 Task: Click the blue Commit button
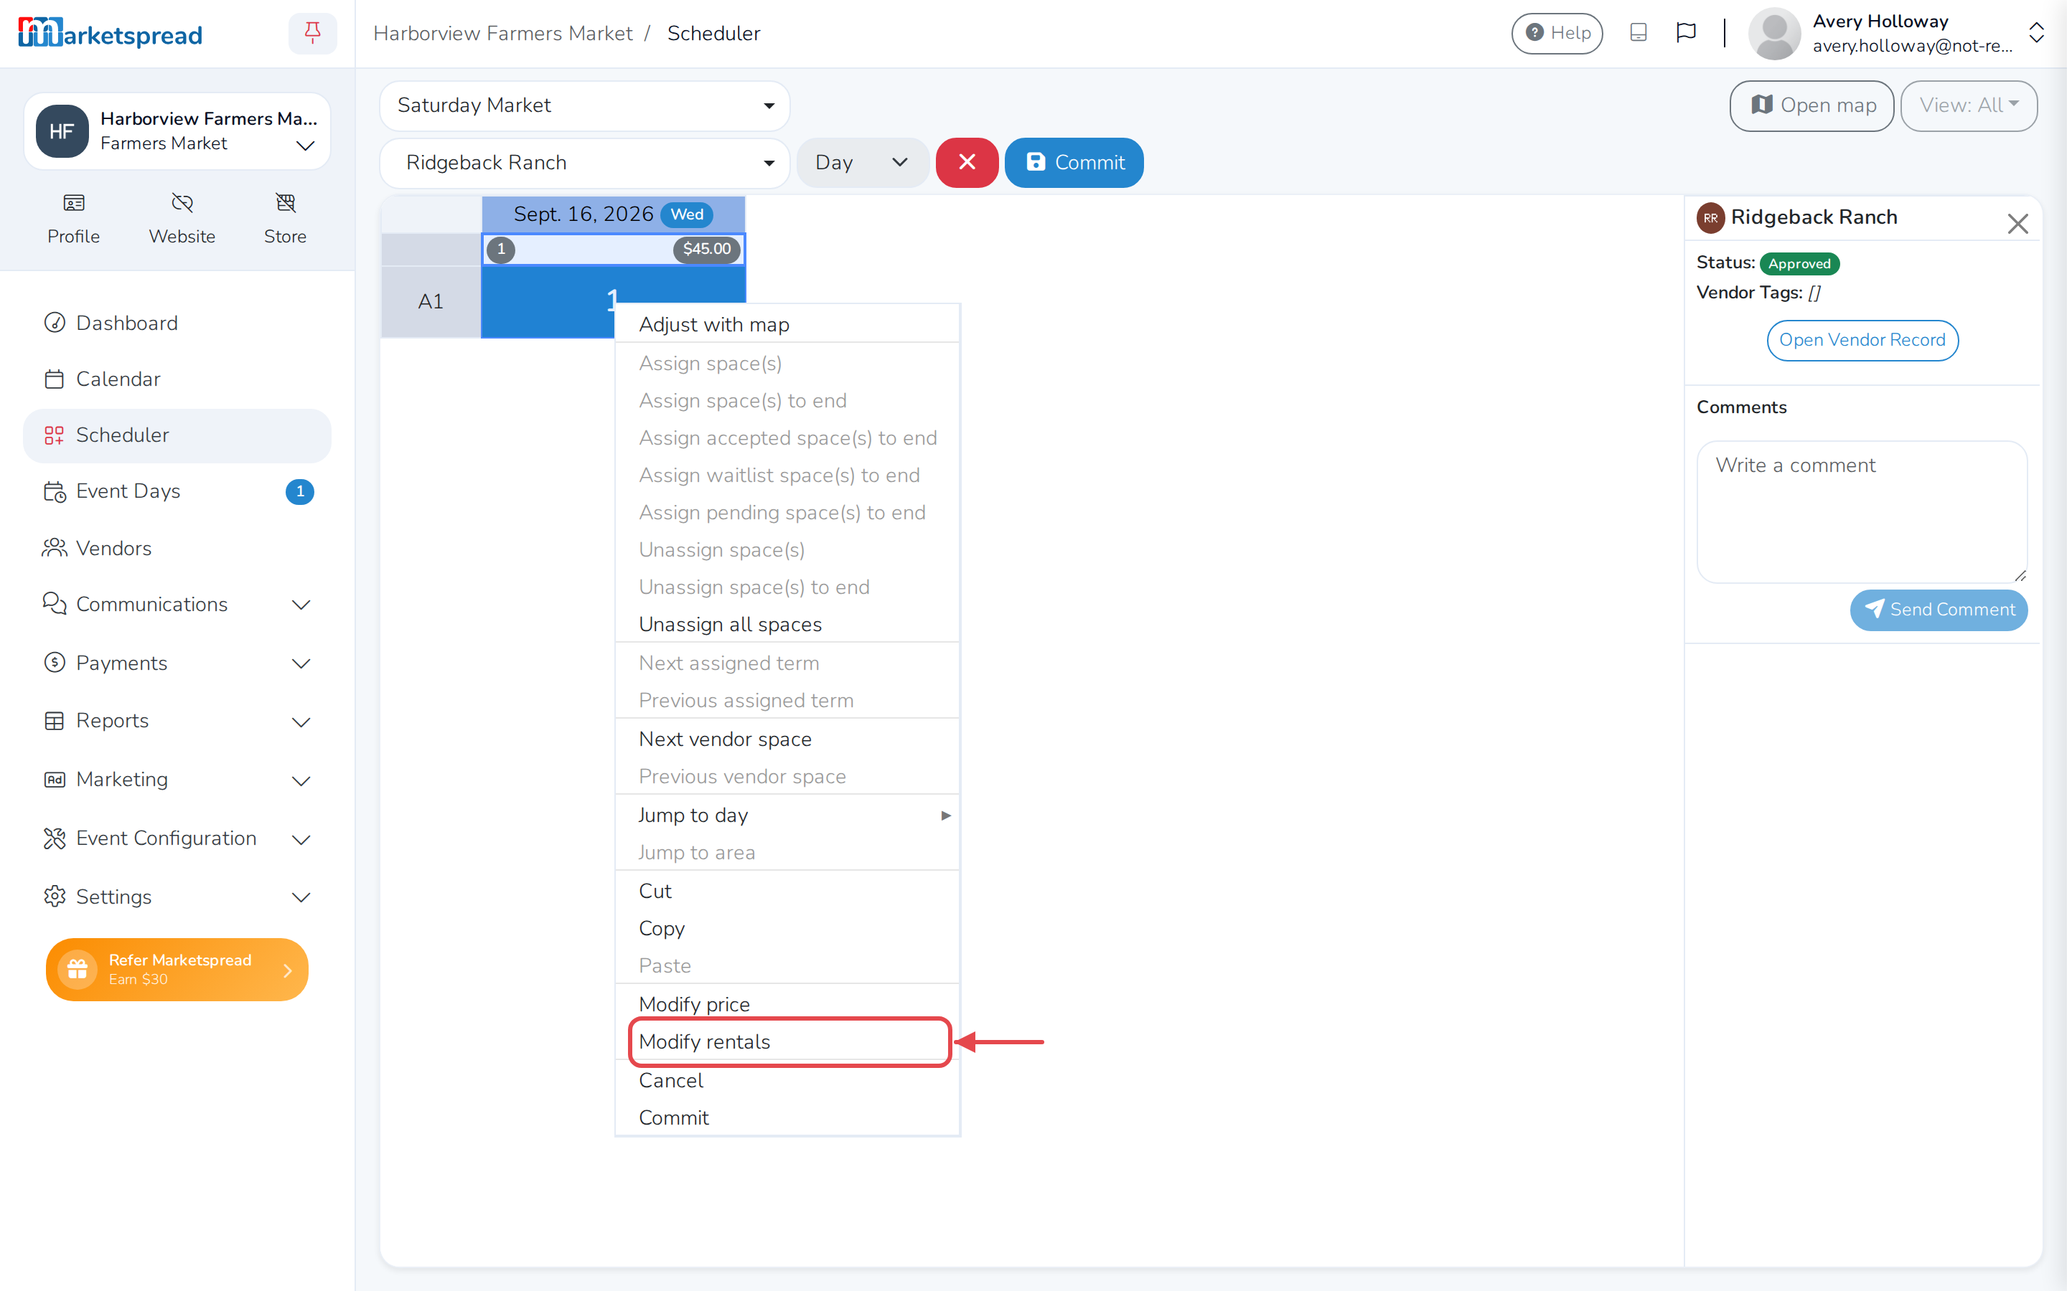[x=1074, y=162]
